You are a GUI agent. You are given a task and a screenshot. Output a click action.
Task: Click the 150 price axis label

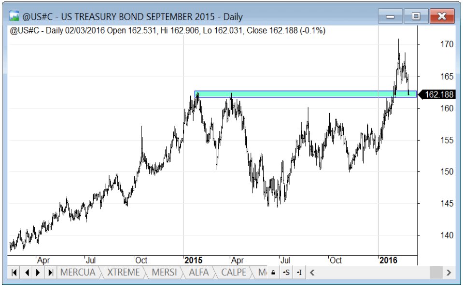tap(447, 171)
